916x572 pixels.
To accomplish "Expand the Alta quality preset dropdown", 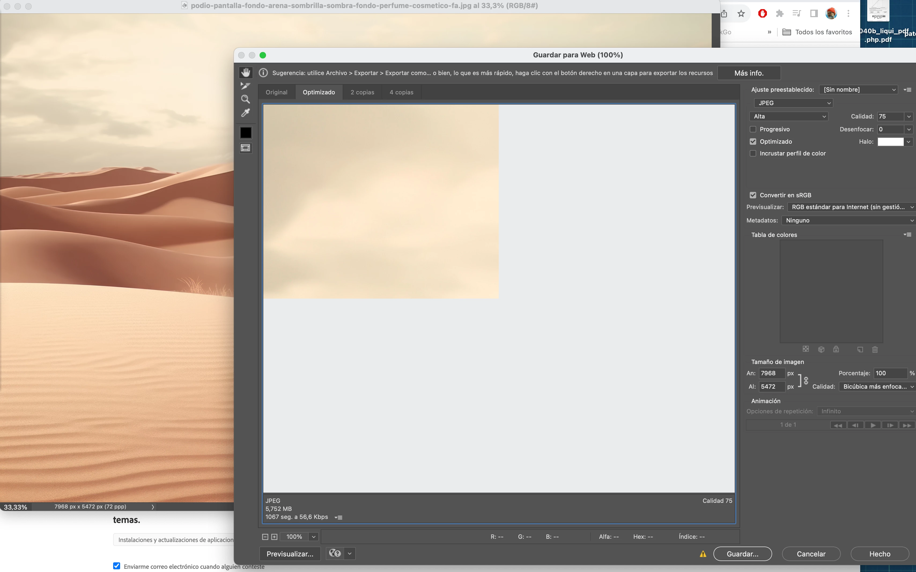I will click(x=788, y=117).
